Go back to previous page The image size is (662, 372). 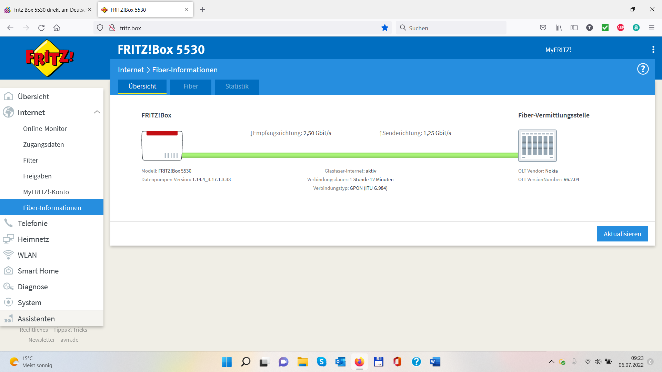coord(10,28)
